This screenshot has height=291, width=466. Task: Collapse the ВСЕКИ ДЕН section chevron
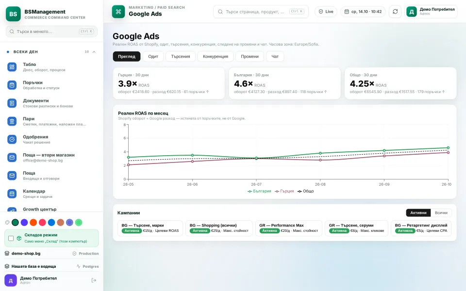pyautogui.click(x=94, y=52)
